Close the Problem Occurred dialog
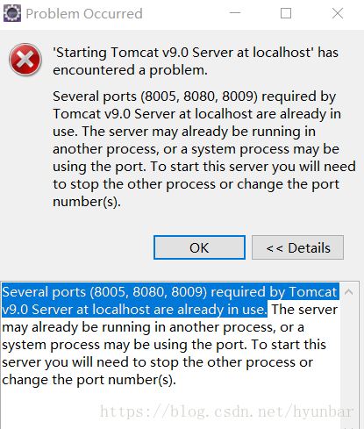 click(338, 13)
